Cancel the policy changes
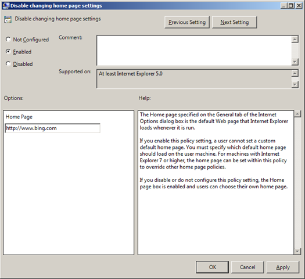305x279 pixels. 247,267
